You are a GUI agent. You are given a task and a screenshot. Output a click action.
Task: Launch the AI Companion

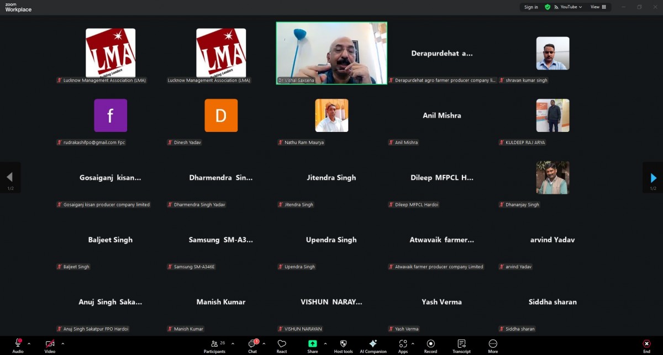tap(373, 345)
